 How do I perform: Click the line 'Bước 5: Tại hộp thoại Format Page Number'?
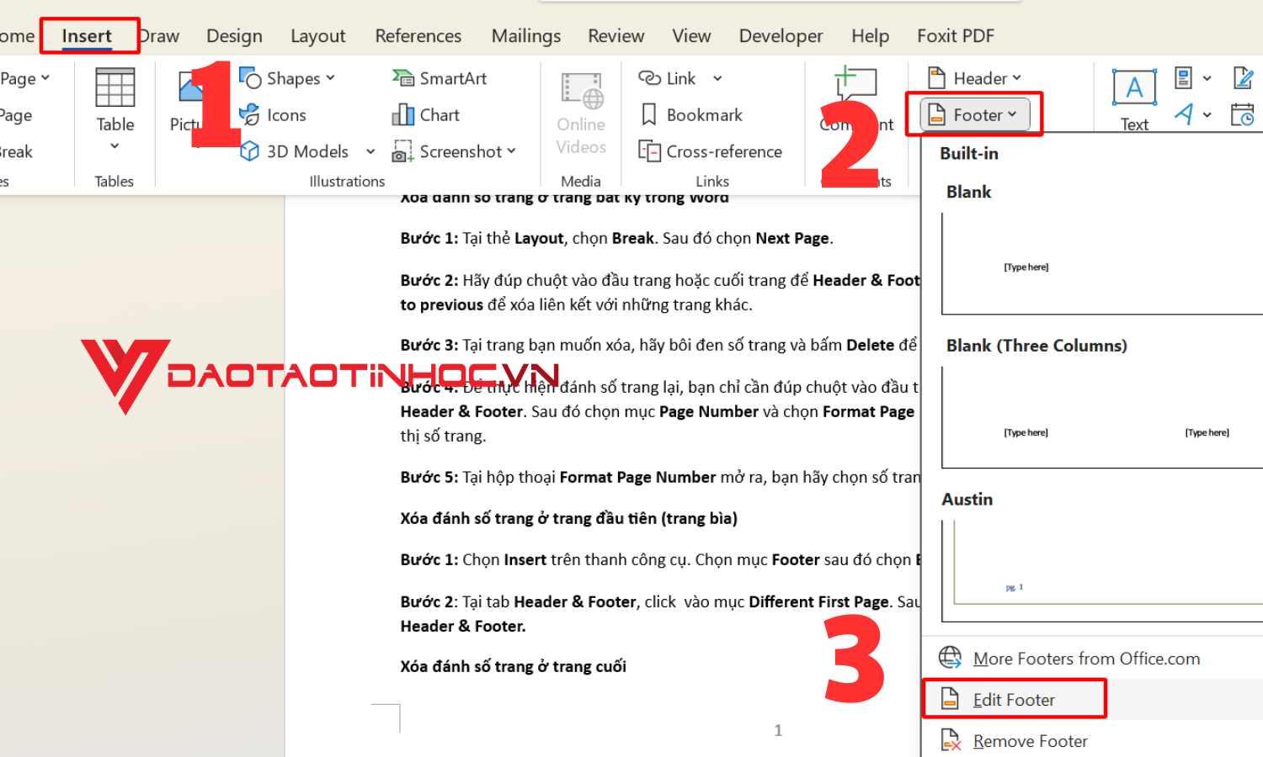click(660, 477)
